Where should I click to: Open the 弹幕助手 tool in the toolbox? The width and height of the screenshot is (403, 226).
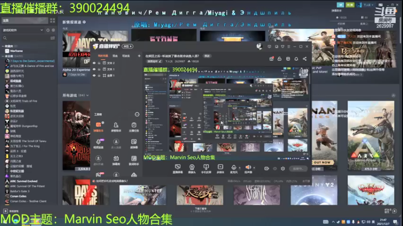[98, 127]
